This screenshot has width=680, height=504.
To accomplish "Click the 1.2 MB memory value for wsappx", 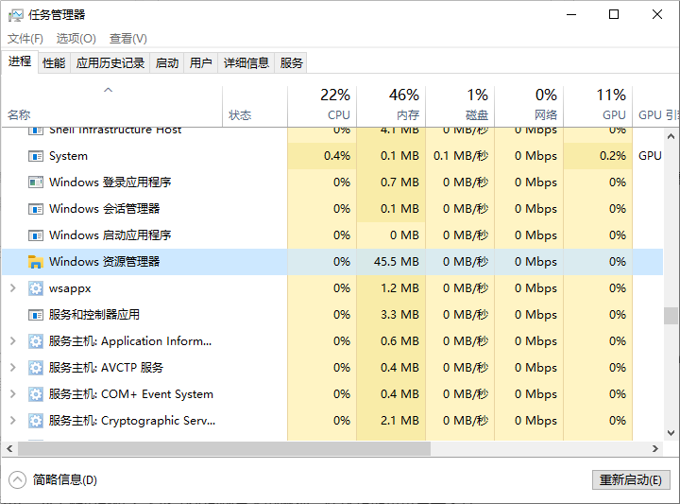I will 399,288.
